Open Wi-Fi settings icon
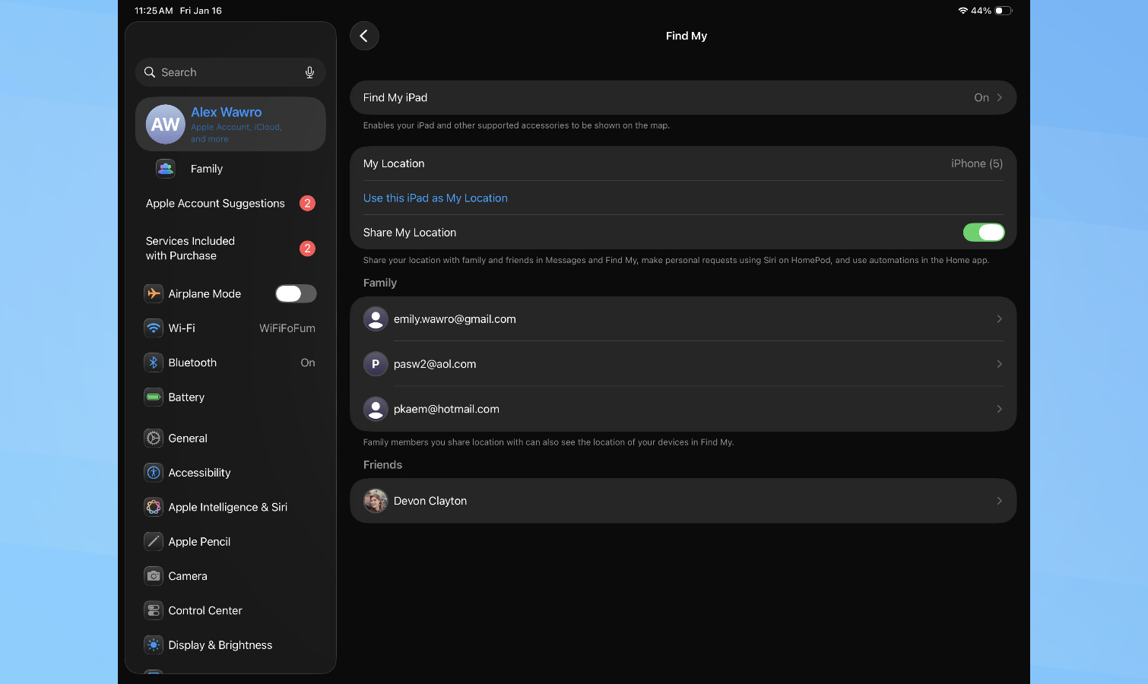This screenshot has height=684, width=1148. (154, 328)
